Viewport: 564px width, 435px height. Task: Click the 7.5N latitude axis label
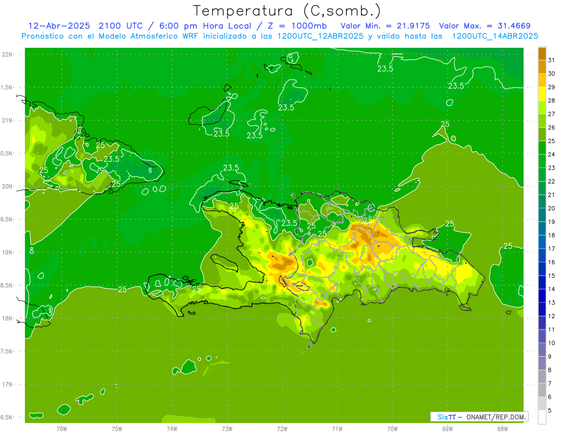[x=7, y=351]
